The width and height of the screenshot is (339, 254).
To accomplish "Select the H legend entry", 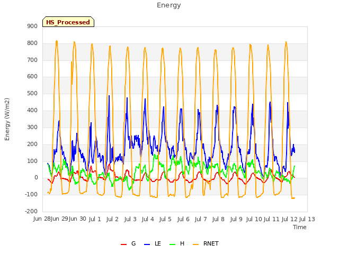I will click(x=177, y=243).
